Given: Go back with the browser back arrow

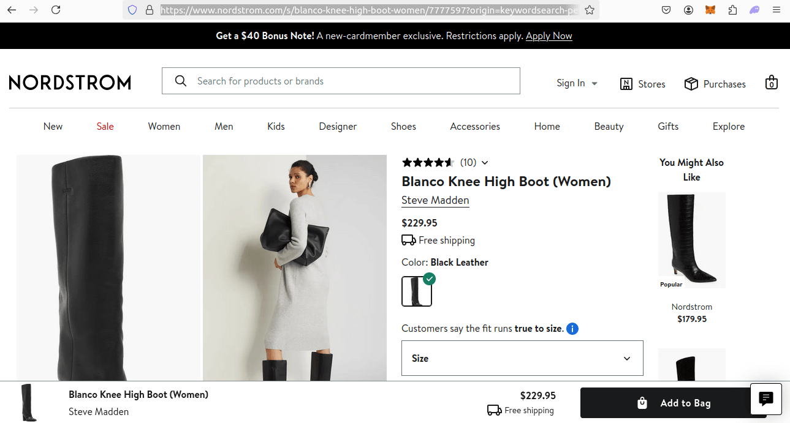Looking at the screenshot, I should pos(12,10).
